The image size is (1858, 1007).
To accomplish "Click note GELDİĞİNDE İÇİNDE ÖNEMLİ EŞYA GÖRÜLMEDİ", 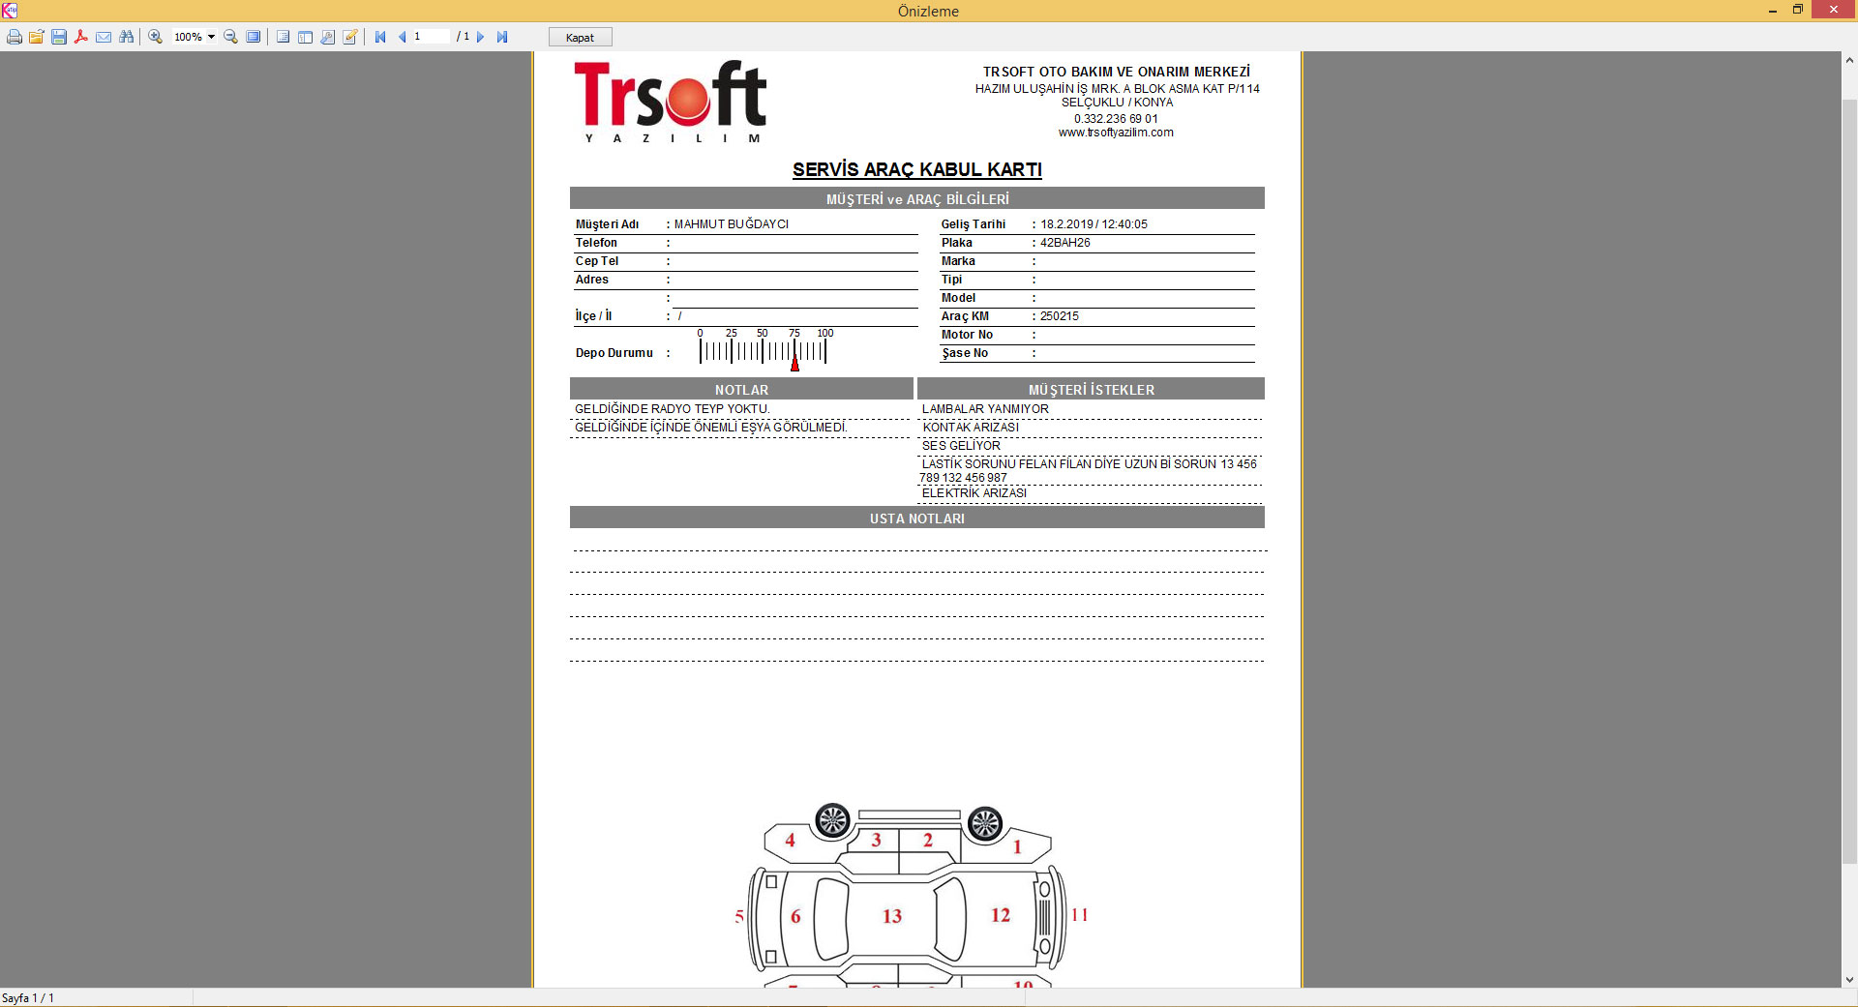I will pyautogui.click(x=711, y=428).
